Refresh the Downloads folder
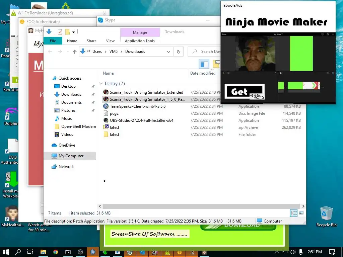Screen dimensions: 343x257 (x=179, y=52)
